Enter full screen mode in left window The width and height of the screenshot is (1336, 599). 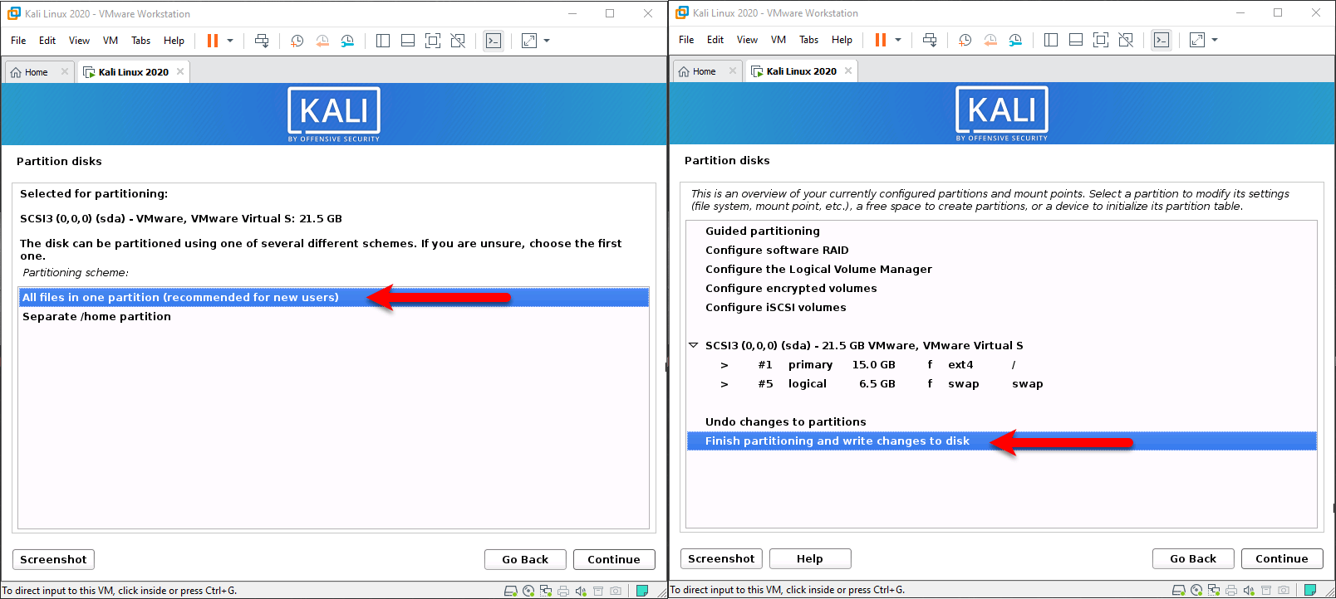coord(433,41)
